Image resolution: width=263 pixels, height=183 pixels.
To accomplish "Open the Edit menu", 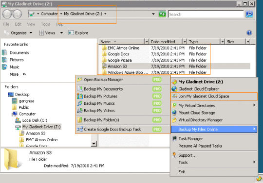I will coord(18,24).
